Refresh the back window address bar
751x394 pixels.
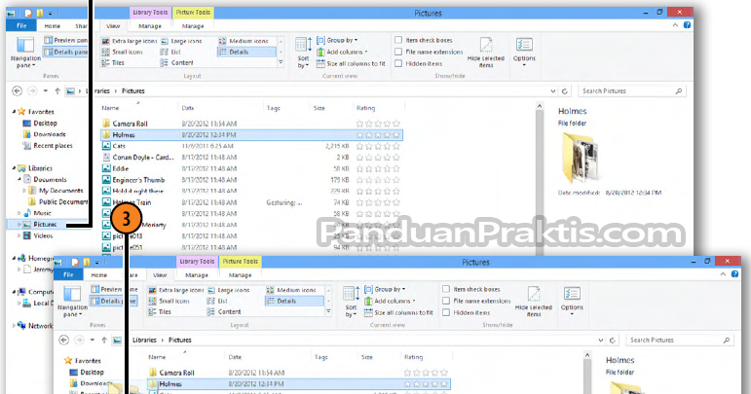click(x=565, y=90)
